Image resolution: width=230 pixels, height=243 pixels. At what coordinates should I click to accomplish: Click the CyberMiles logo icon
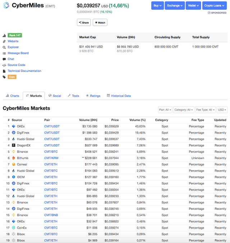tap(6, 5)
